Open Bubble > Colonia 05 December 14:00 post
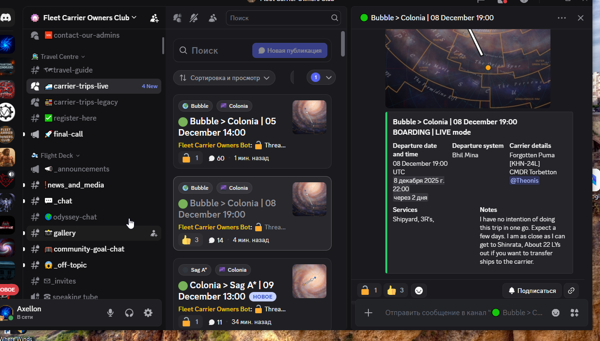 (252, 131)
